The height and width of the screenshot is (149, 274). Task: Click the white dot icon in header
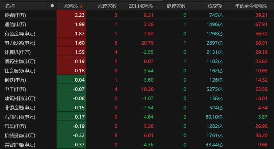coord(52,6)
